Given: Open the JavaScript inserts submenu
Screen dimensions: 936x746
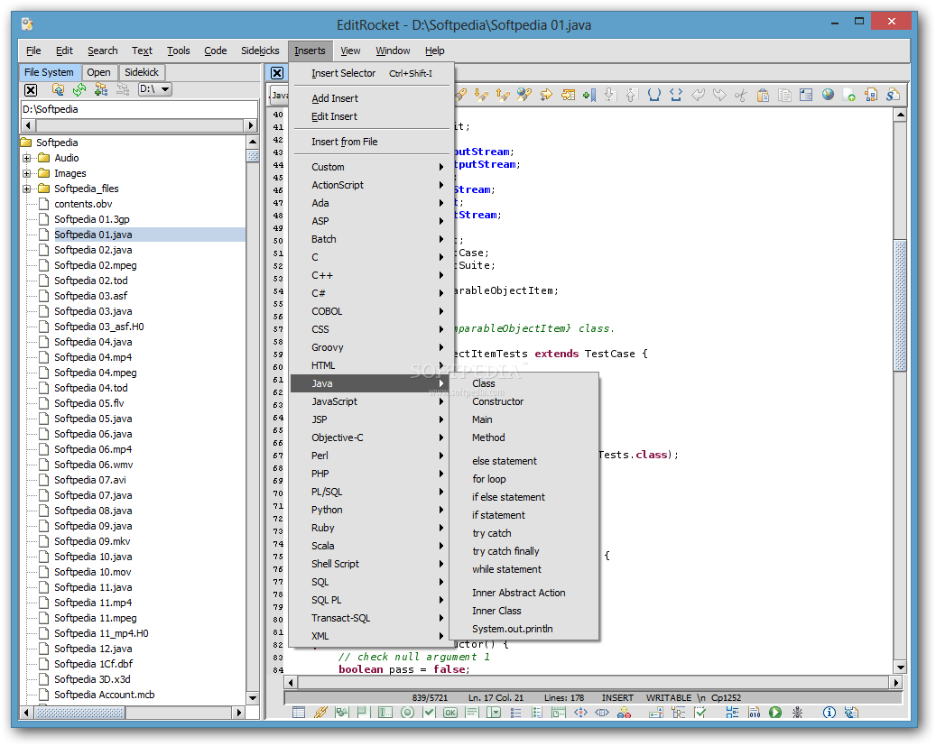Looking at the screenshot, I should pos(371,401).
